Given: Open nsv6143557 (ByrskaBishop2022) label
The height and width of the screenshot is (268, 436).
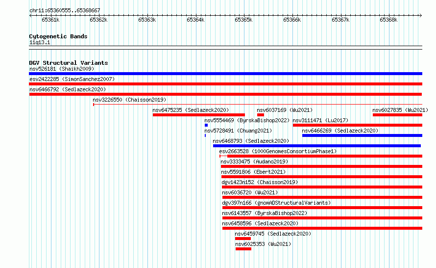Looking at the screenshot, I should tap(265, 213).
